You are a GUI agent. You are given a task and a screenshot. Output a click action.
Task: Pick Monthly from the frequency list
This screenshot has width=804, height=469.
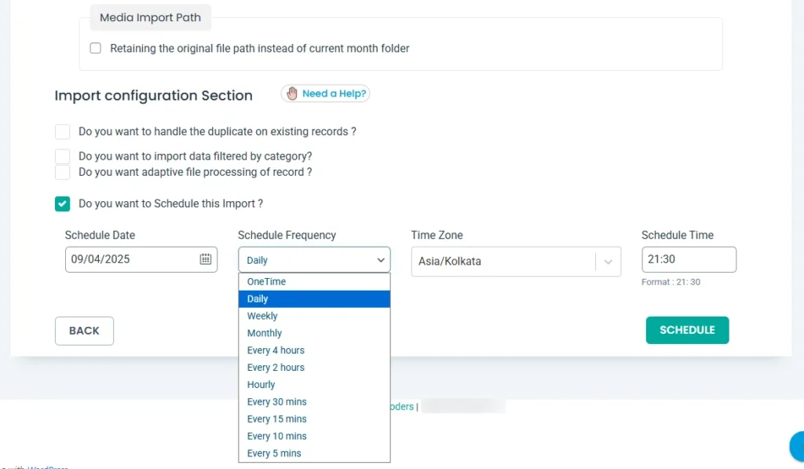(265, 333)
